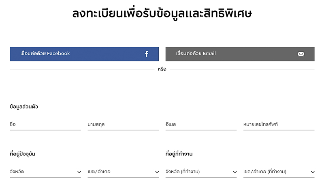
Task: Click the ข้อมูลส่วนตัว section heading
Action: [x=24, y=107]
